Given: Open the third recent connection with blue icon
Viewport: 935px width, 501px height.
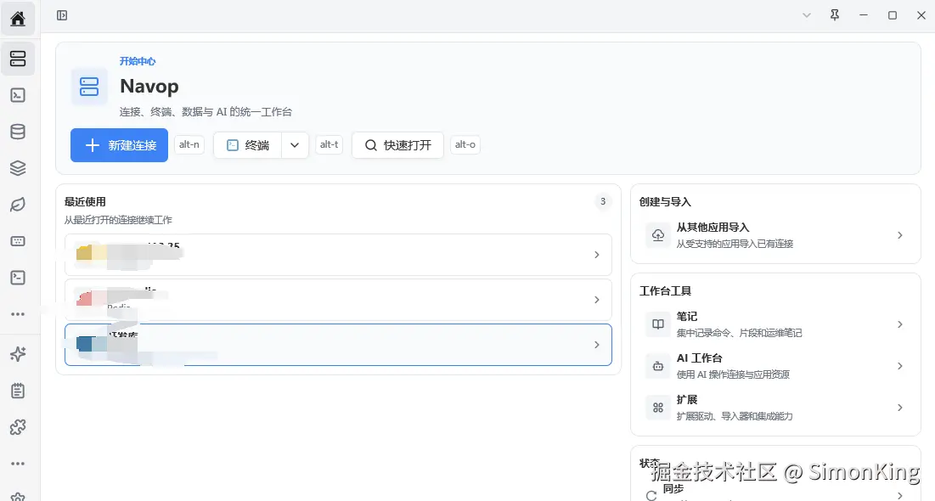Looking at the screenshot, I should click(x=338, y=345).
